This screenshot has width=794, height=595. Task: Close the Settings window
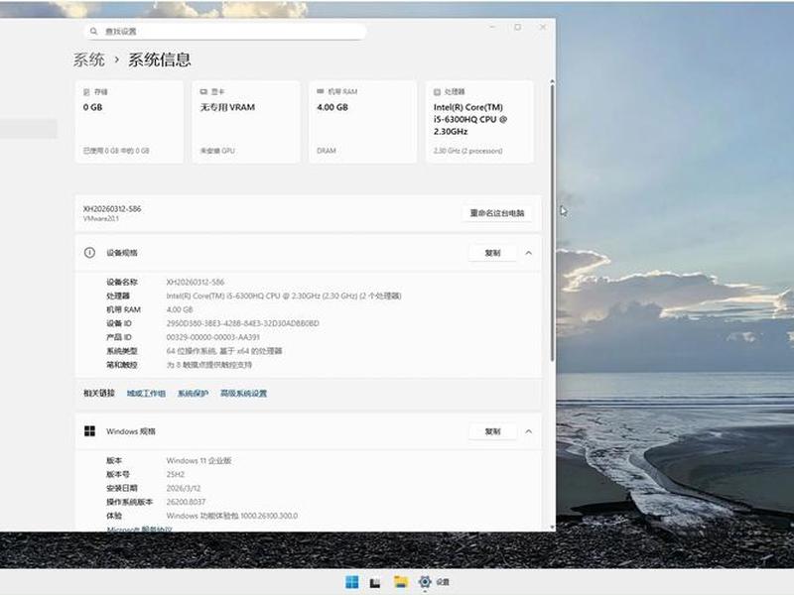(x=543, y=27)
